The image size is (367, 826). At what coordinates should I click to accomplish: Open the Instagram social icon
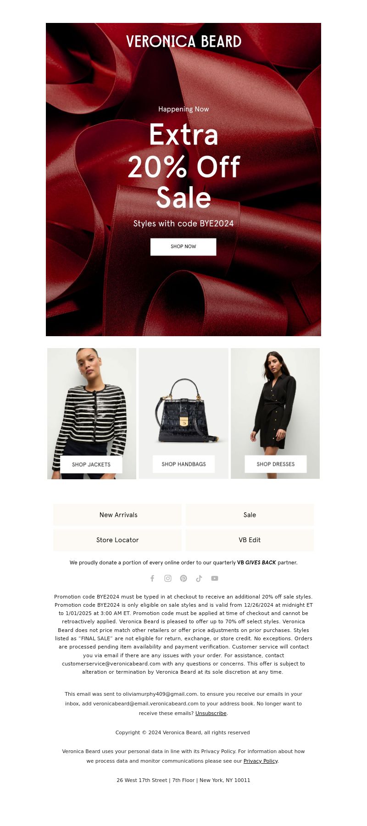pos(168,578)
